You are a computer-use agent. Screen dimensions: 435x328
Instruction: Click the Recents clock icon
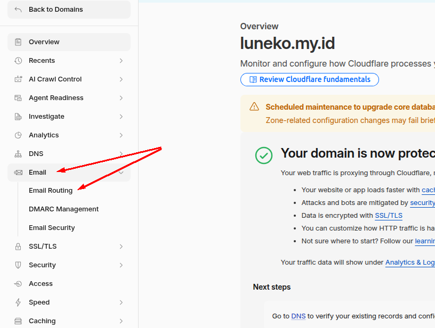(18, 61)
